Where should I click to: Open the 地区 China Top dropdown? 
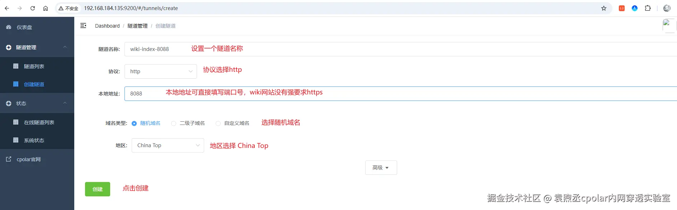point(168,145)
